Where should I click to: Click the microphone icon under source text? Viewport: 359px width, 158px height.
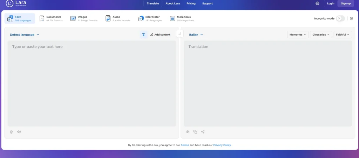11,131
